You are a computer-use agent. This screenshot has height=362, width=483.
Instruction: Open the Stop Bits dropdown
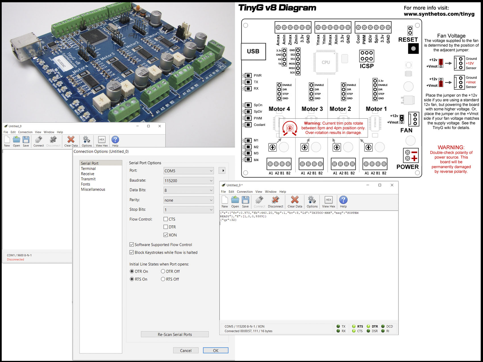click(x=189, y=210)
